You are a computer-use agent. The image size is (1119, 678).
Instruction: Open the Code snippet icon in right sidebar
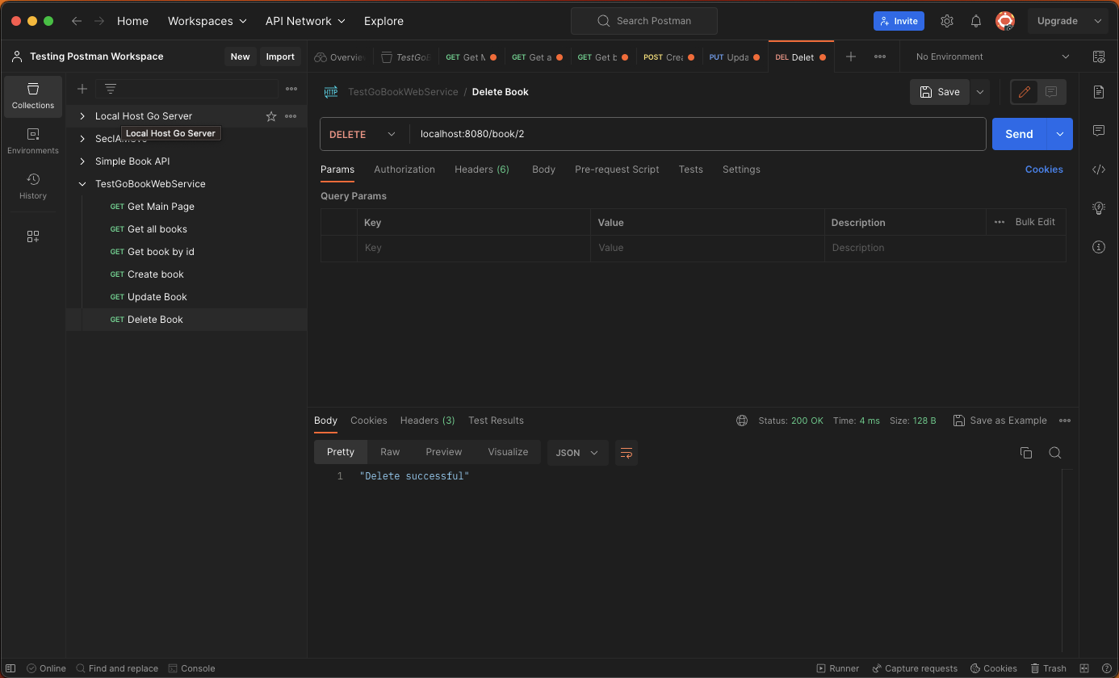pos(1099,169)
